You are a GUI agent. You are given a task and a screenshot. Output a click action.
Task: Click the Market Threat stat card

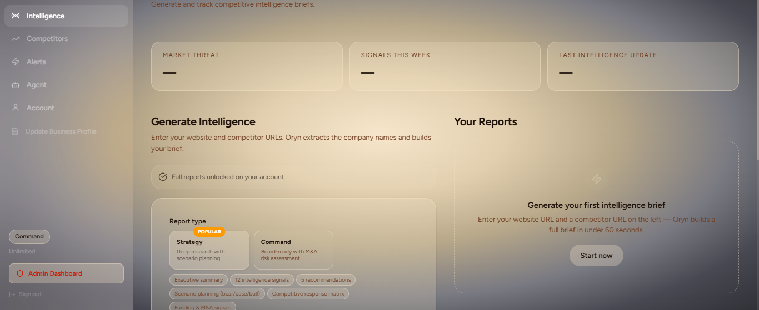pos(247,66)
